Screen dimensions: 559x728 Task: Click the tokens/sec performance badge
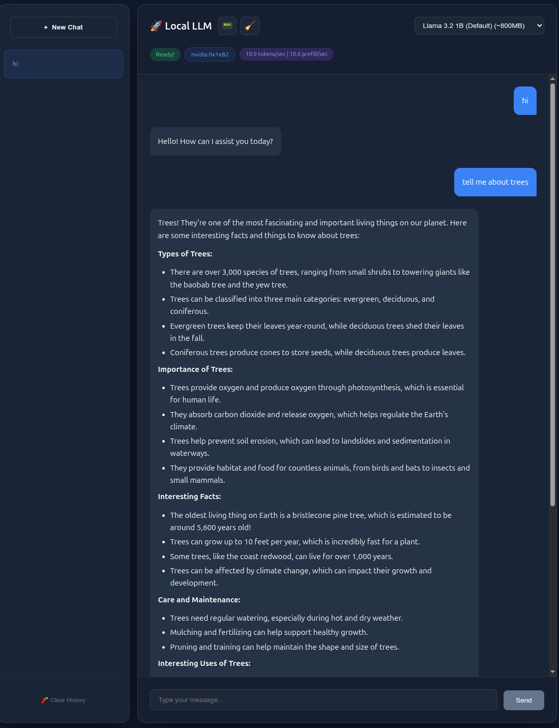tap(286, 54)
